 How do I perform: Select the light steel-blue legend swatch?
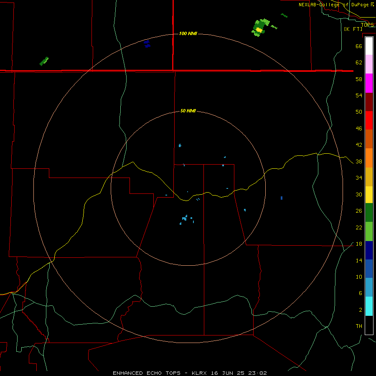(369, 287)
